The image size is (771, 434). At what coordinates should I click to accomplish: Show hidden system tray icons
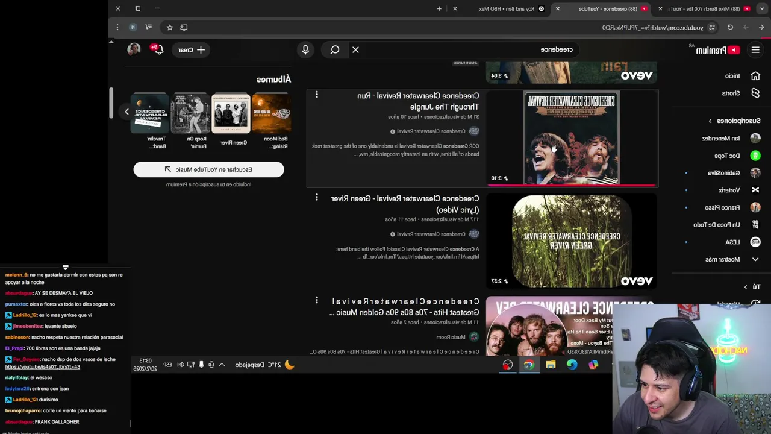click(222, 365)
